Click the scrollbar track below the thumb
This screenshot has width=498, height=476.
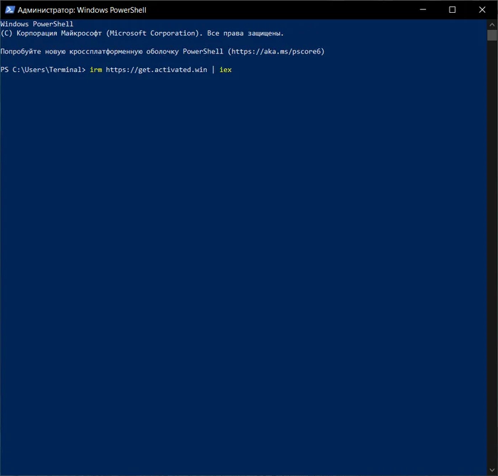point(492,249)
